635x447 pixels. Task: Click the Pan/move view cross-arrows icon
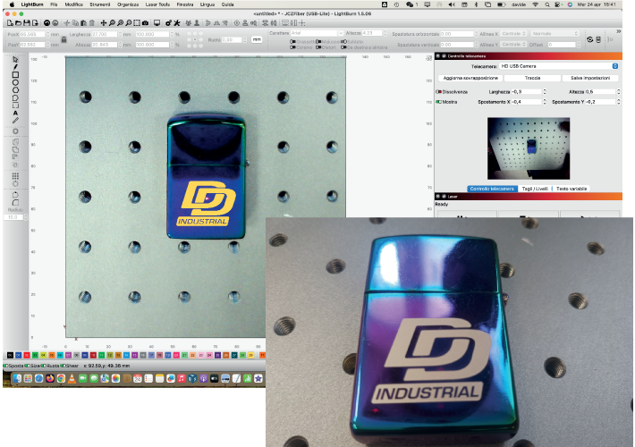(103, 23)
